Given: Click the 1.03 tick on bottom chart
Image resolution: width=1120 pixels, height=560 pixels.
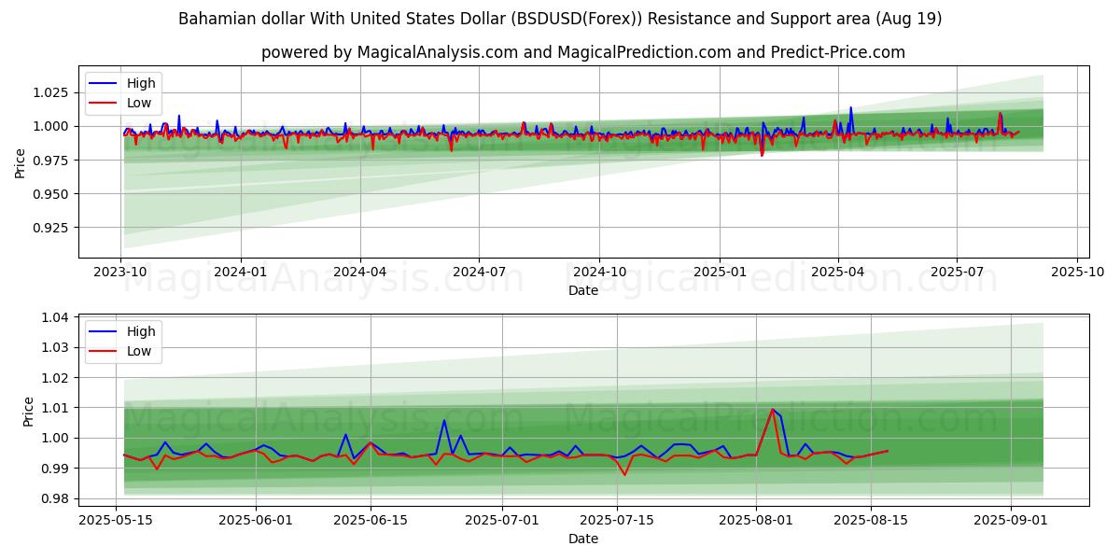Looking at the screenshot, I should click(x=55, y=347).
